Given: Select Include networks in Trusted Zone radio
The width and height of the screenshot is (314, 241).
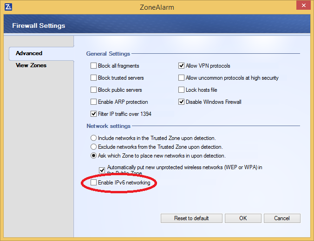Looking at the screenshot, I should click(93, 138).
